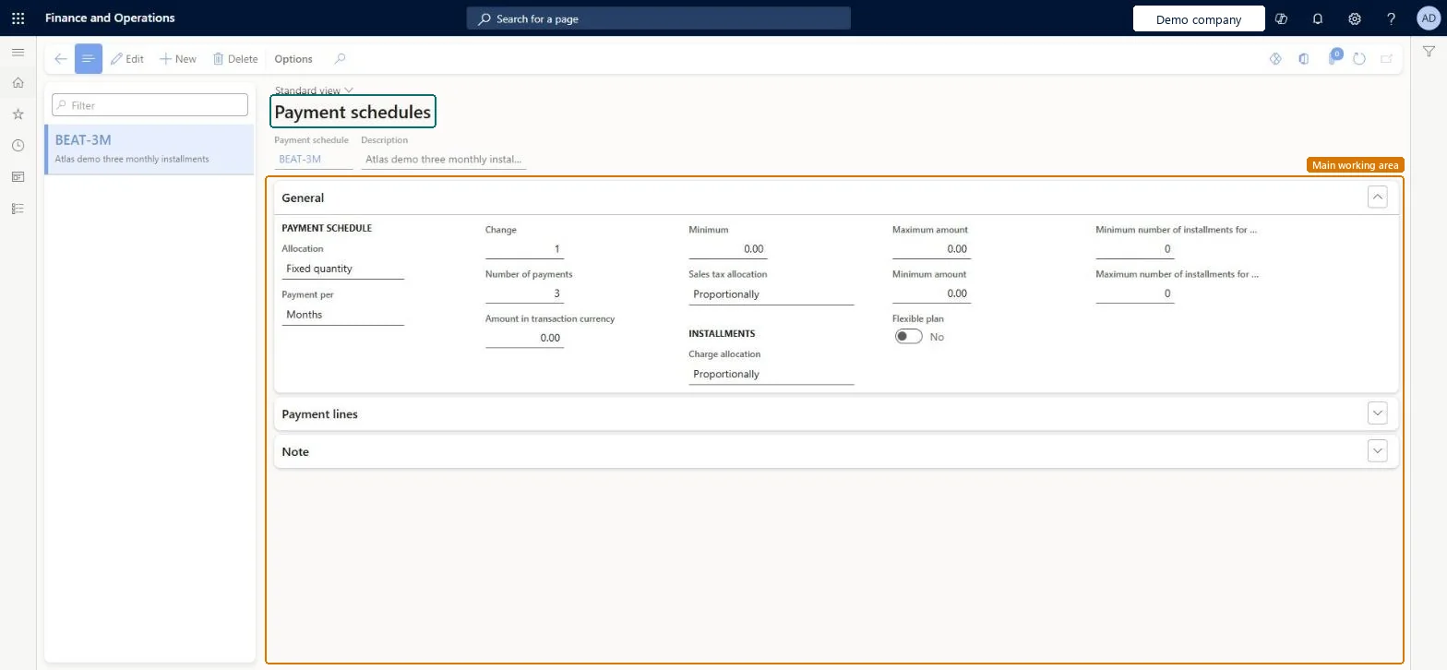
Task: Click the Open in Office icon
Action: (1304, 59)
